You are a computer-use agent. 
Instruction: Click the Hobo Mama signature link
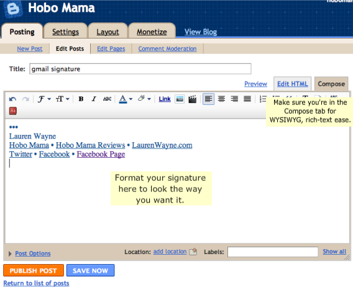29,145
